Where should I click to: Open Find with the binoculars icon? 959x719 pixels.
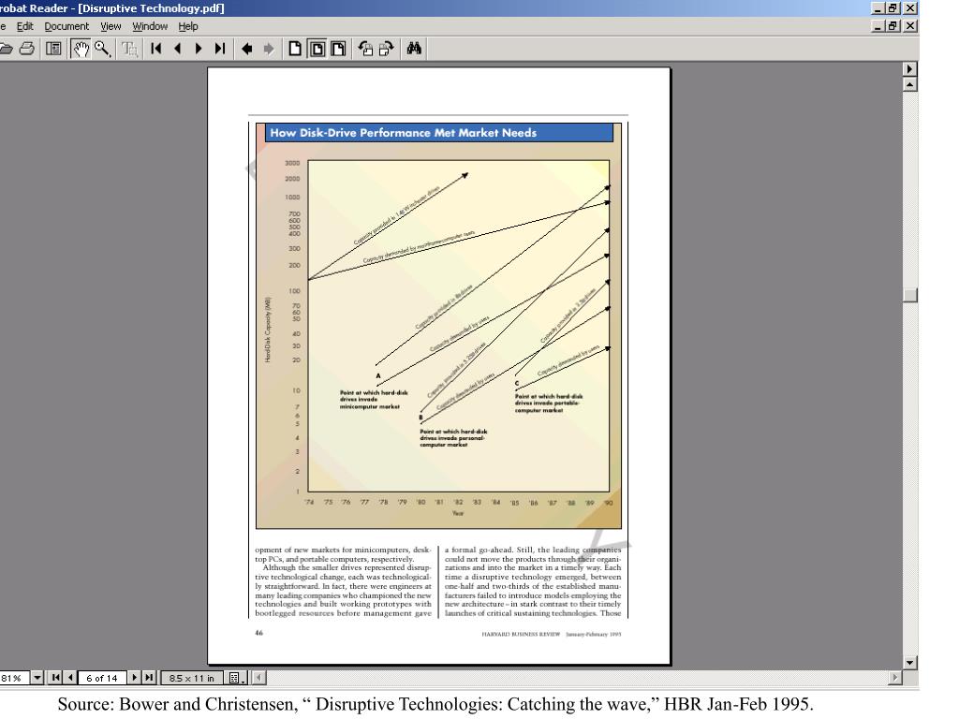(x=414, y=49)
